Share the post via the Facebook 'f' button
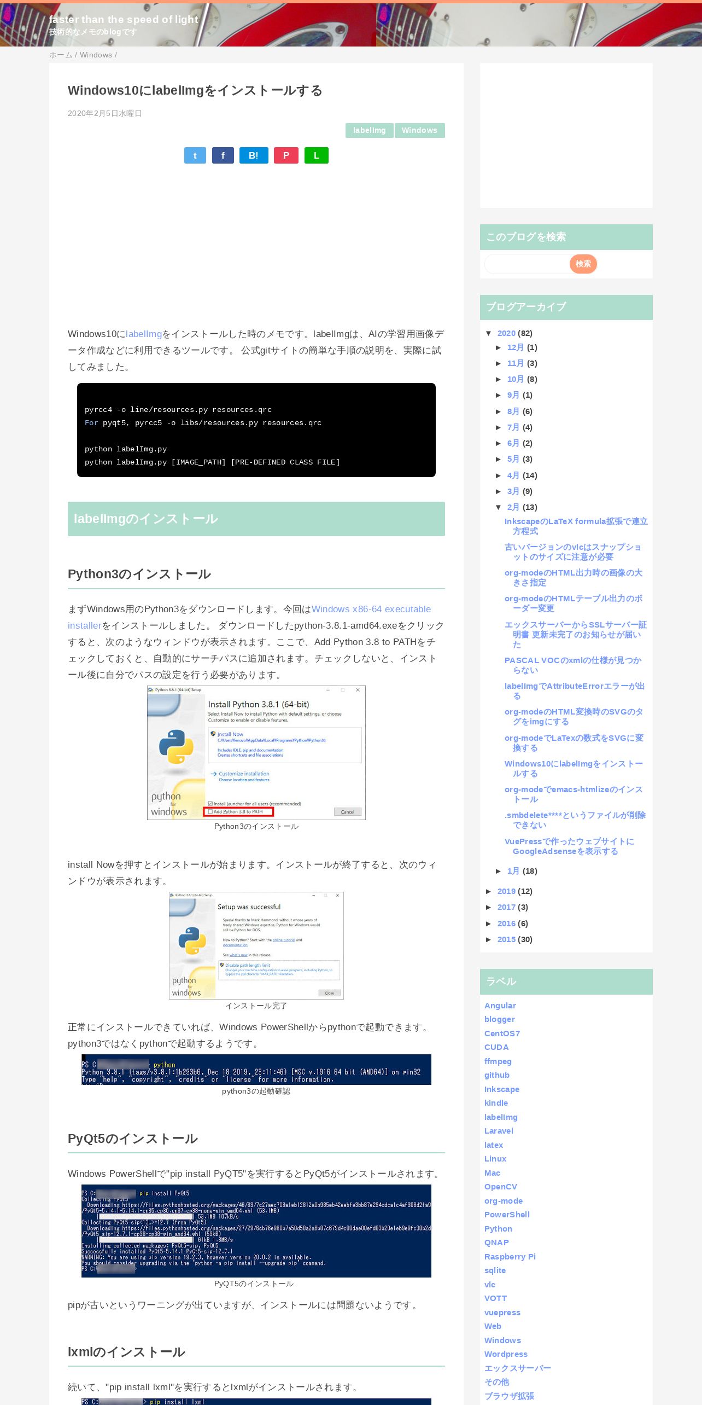 (223, 155)
